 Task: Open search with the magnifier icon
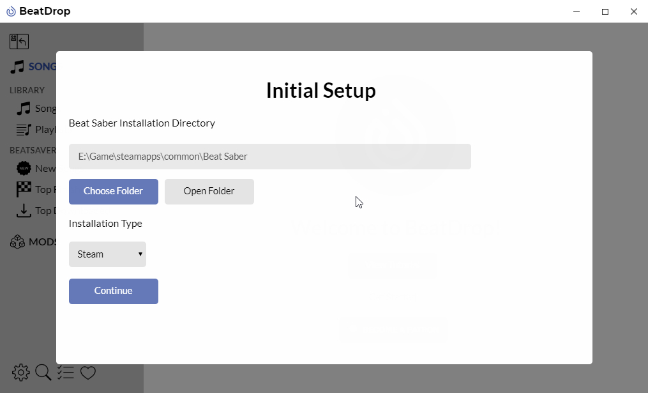43,373
